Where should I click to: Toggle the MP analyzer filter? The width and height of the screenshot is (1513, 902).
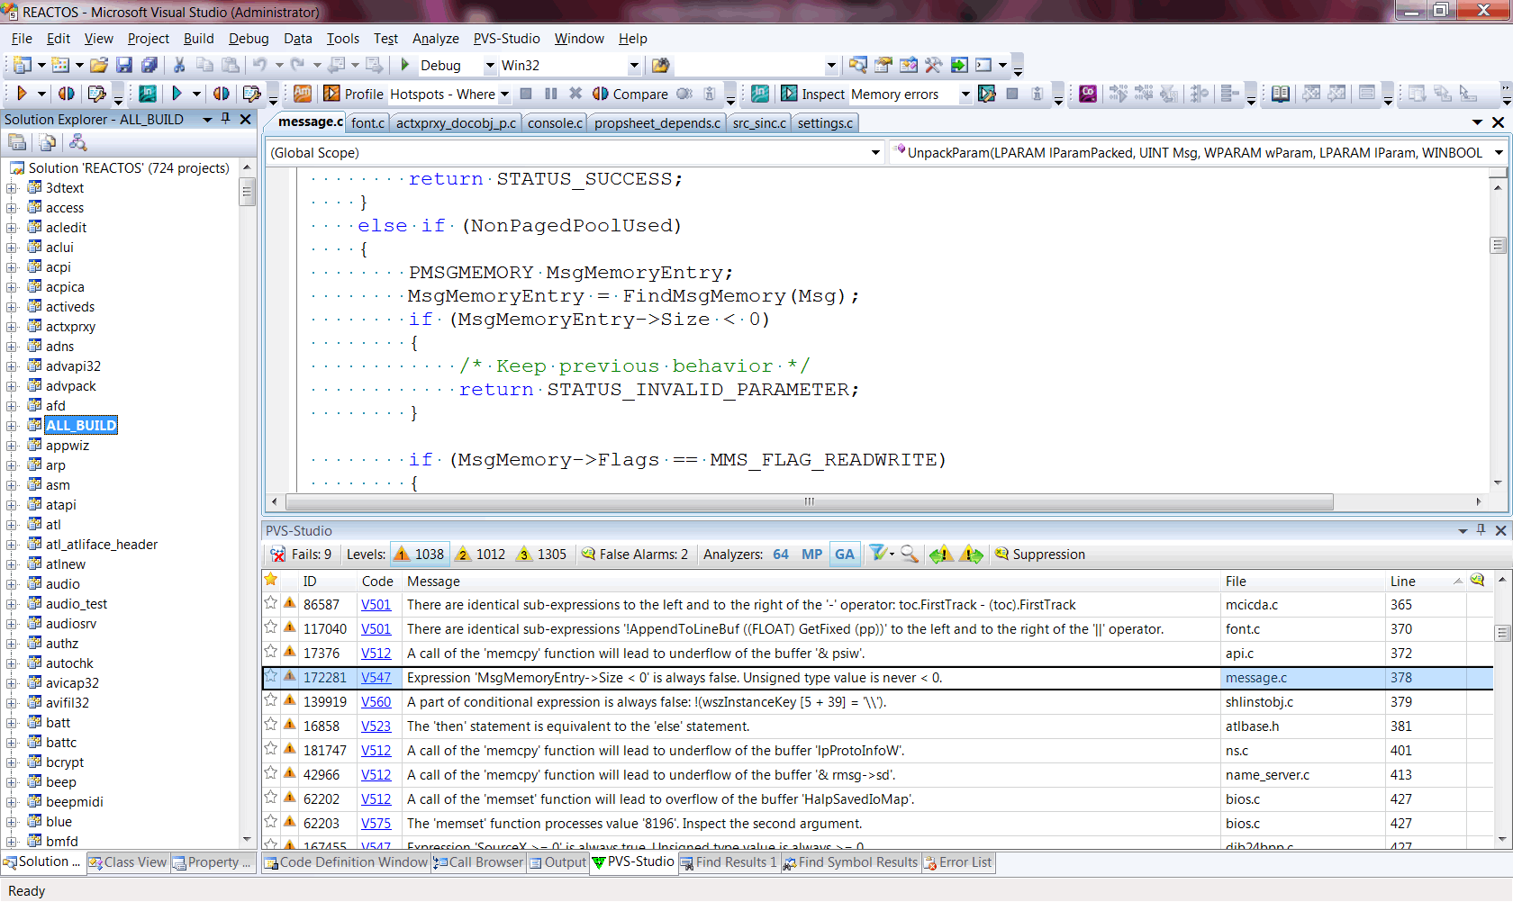click(811, 555)
